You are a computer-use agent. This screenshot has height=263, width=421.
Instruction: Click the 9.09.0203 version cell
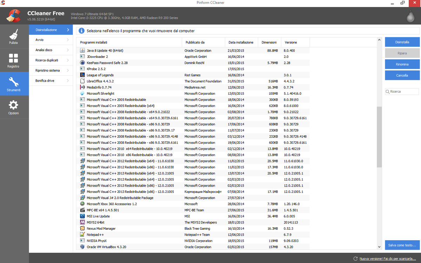pos(292,241)
